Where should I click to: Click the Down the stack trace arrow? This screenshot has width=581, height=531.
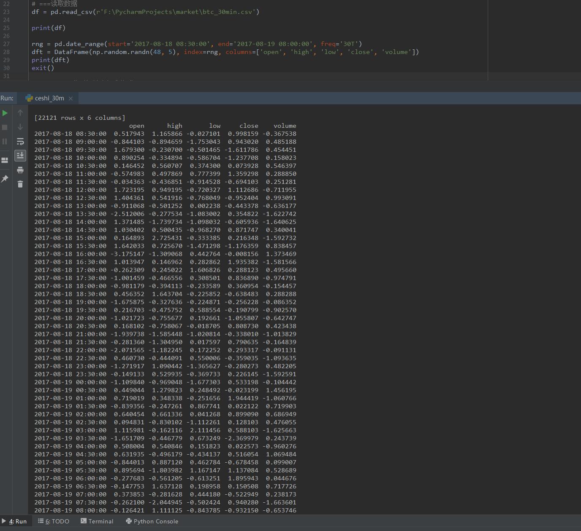20,127
